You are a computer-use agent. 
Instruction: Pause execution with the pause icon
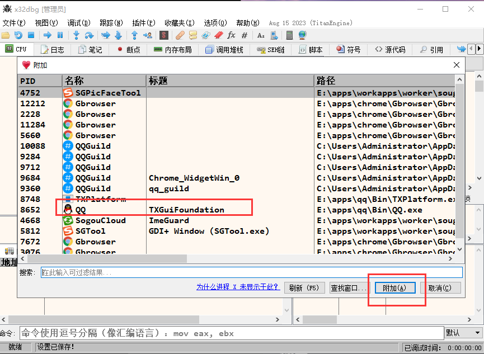click(60, 35)
